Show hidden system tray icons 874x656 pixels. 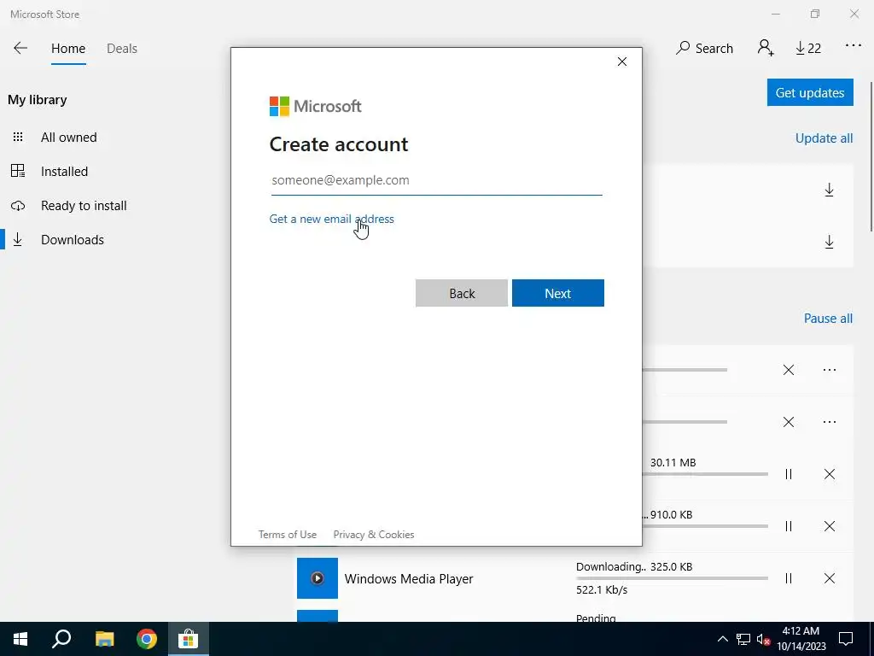722,639
